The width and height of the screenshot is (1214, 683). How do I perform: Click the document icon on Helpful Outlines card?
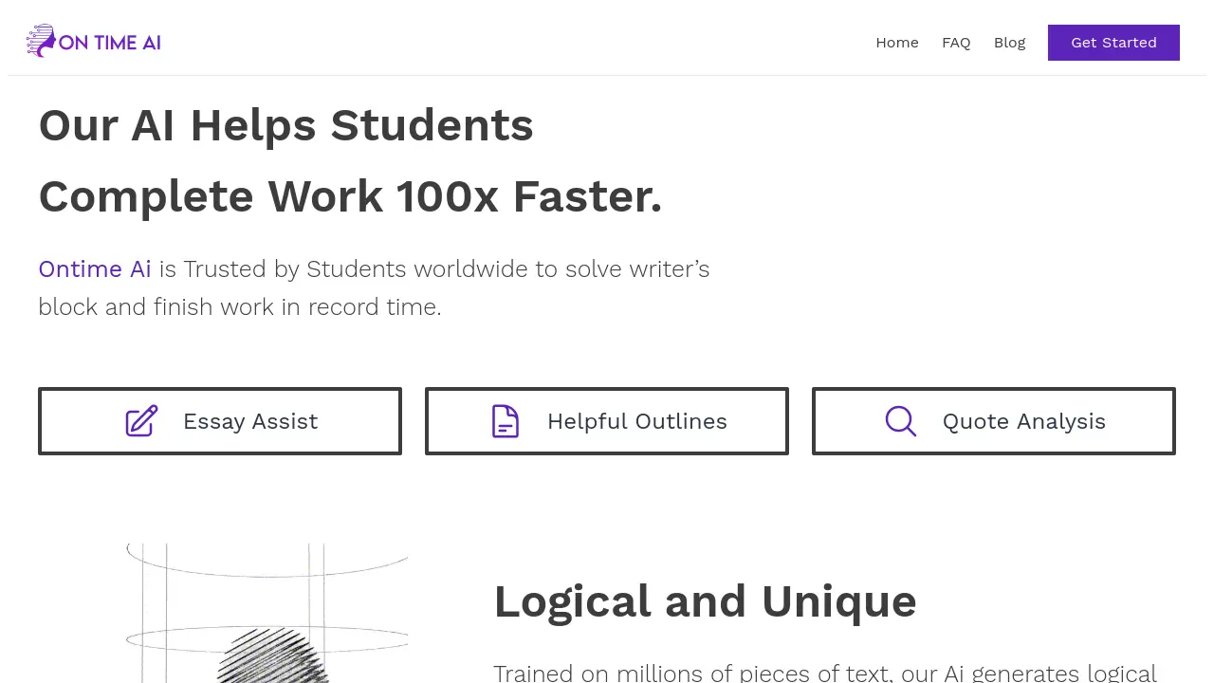click(x=505, y=421)
